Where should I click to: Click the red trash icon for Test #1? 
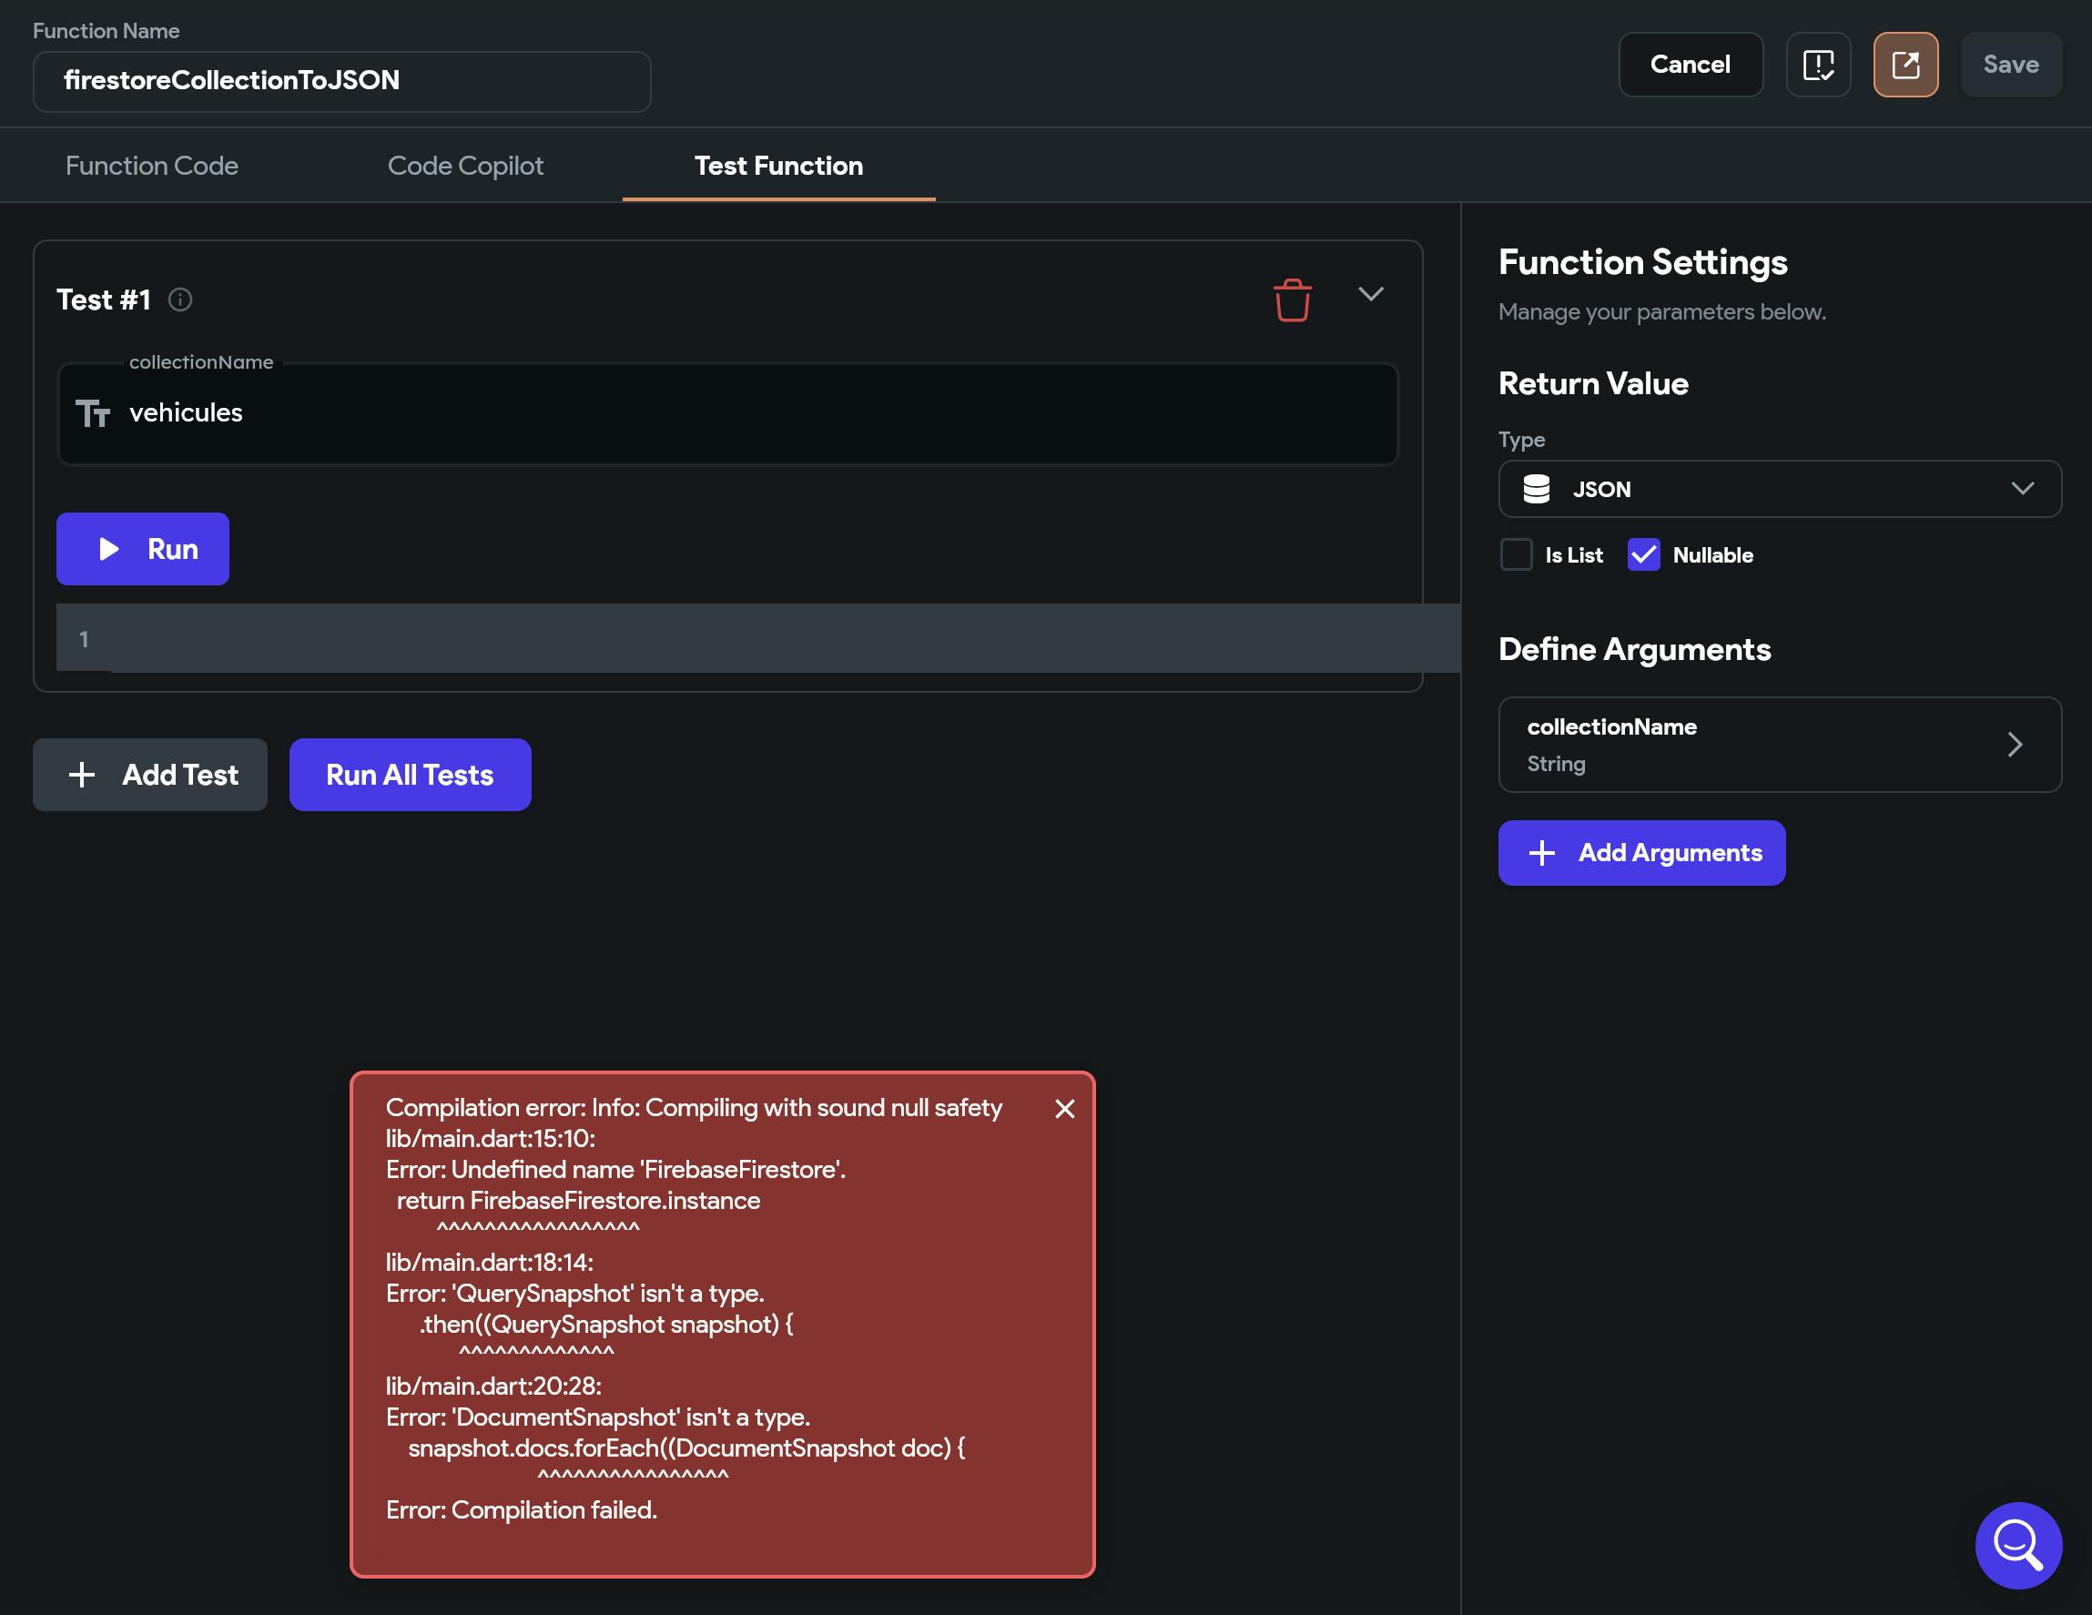tap(1291, 300)
